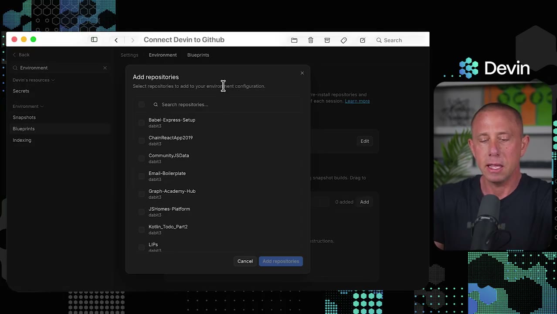Check the Email-Boilerplate repository

coord(141,176)
